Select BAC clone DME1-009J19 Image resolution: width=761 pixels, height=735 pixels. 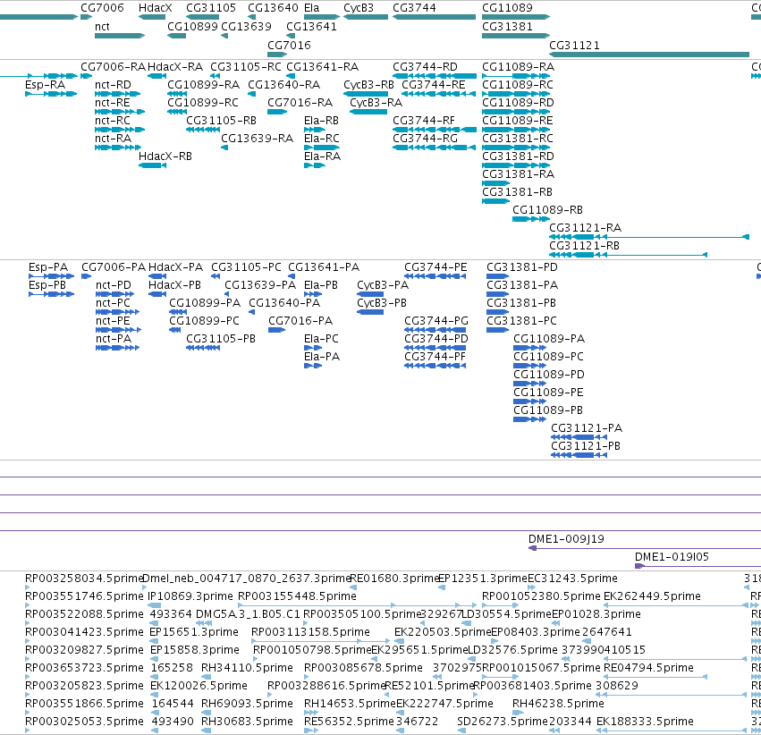click(566, 538)
